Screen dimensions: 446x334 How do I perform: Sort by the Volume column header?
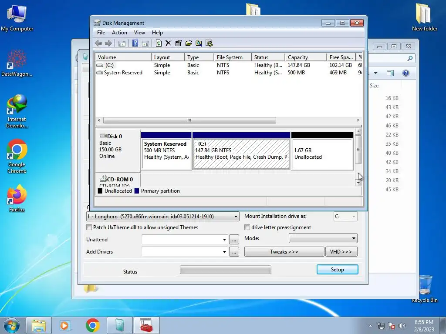click(x=123, y=57)
